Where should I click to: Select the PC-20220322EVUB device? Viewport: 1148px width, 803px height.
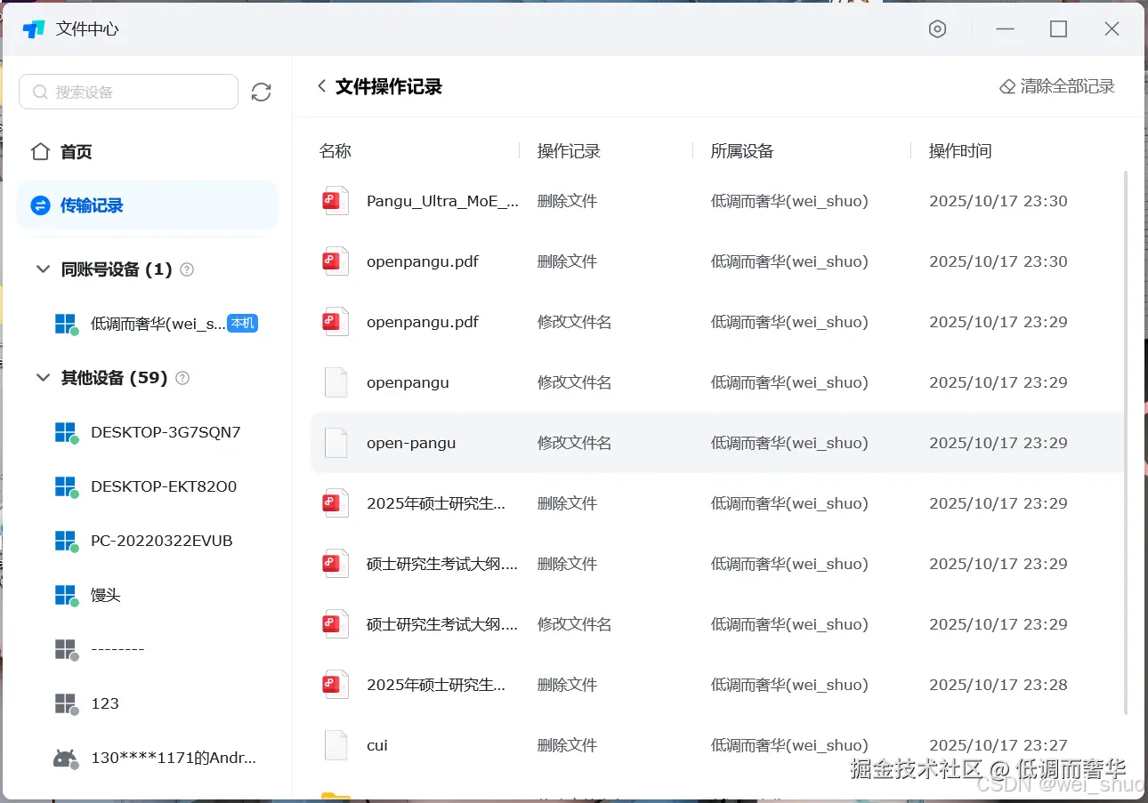[x=160, y=541]
